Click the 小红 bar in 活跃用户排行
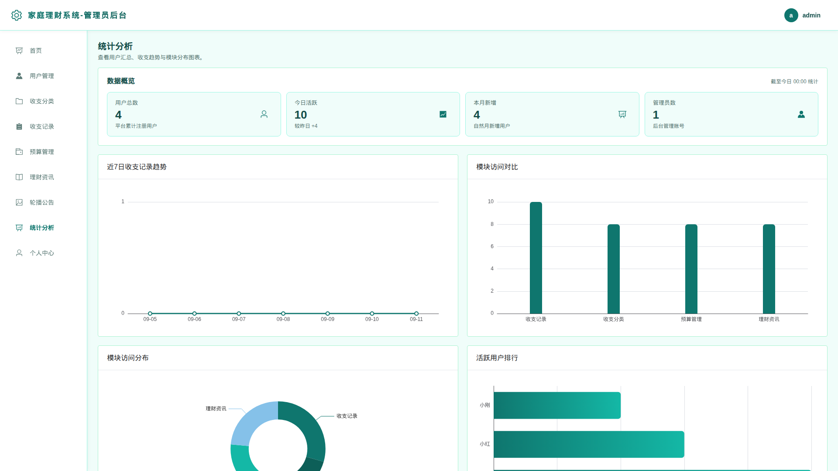838x471 pixels. coord(589,444)
